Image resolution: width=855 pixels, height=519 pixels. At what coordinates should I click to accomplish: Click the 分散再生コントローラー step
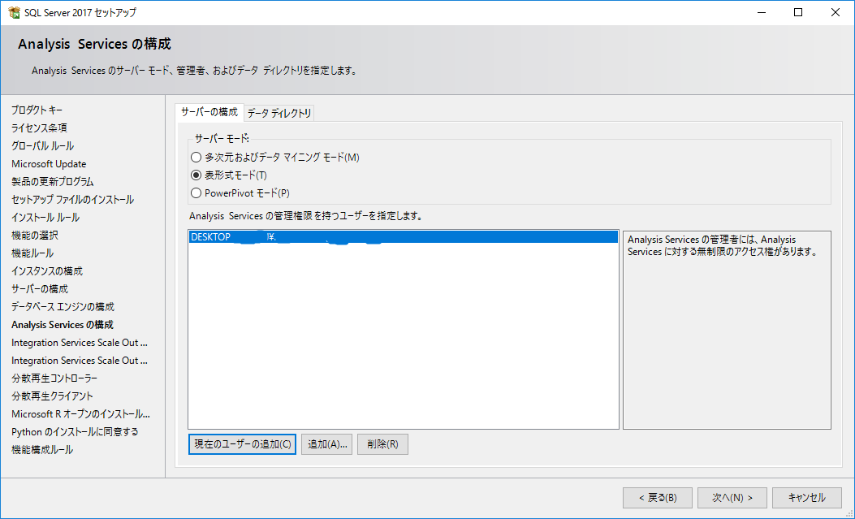[54, 378]
